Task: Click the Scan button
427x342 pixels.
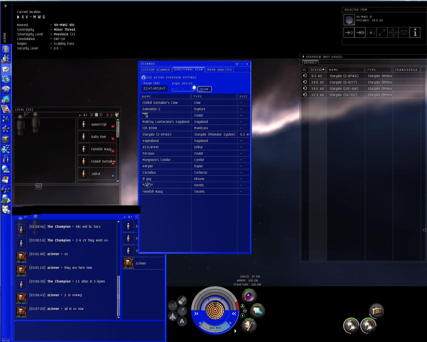Action: 204,89
